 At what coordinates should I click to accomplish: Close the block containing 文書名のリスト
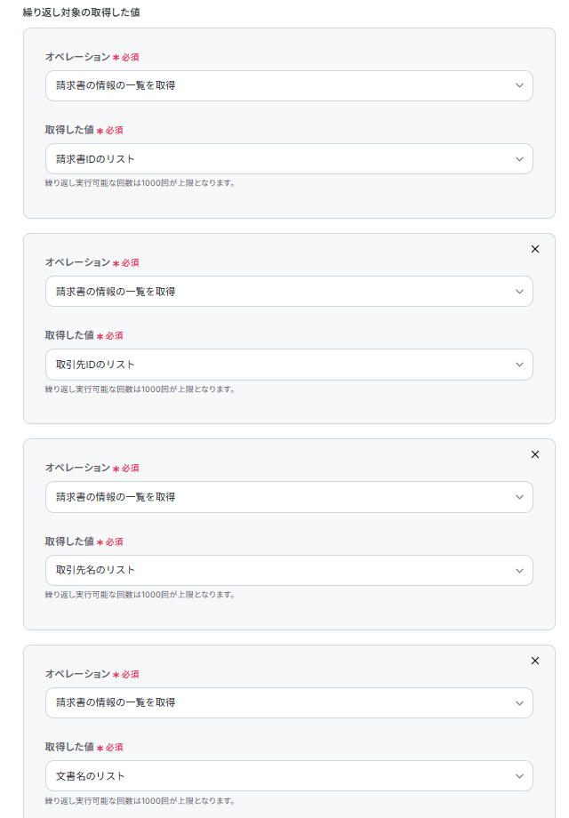534,661
